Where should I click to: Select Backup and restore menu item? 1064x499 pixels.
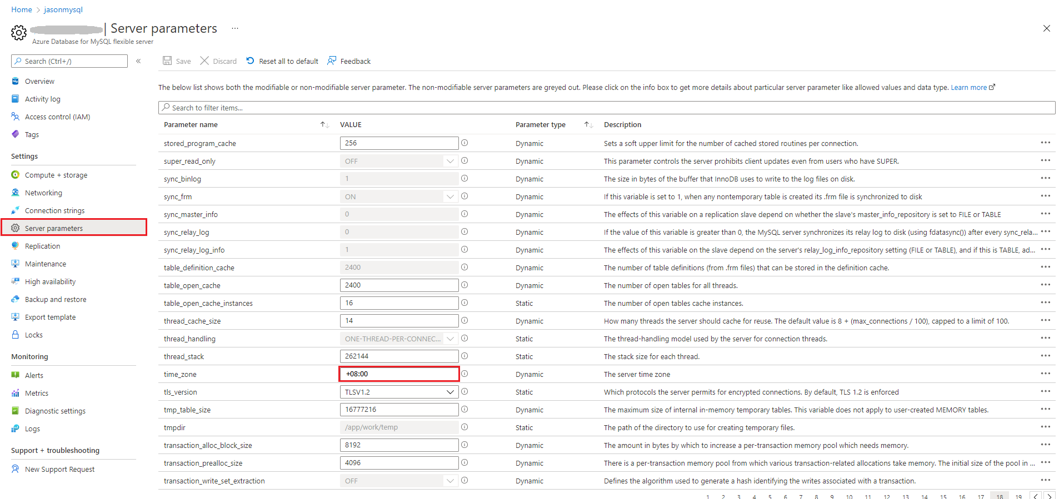[x=56, y=300]
